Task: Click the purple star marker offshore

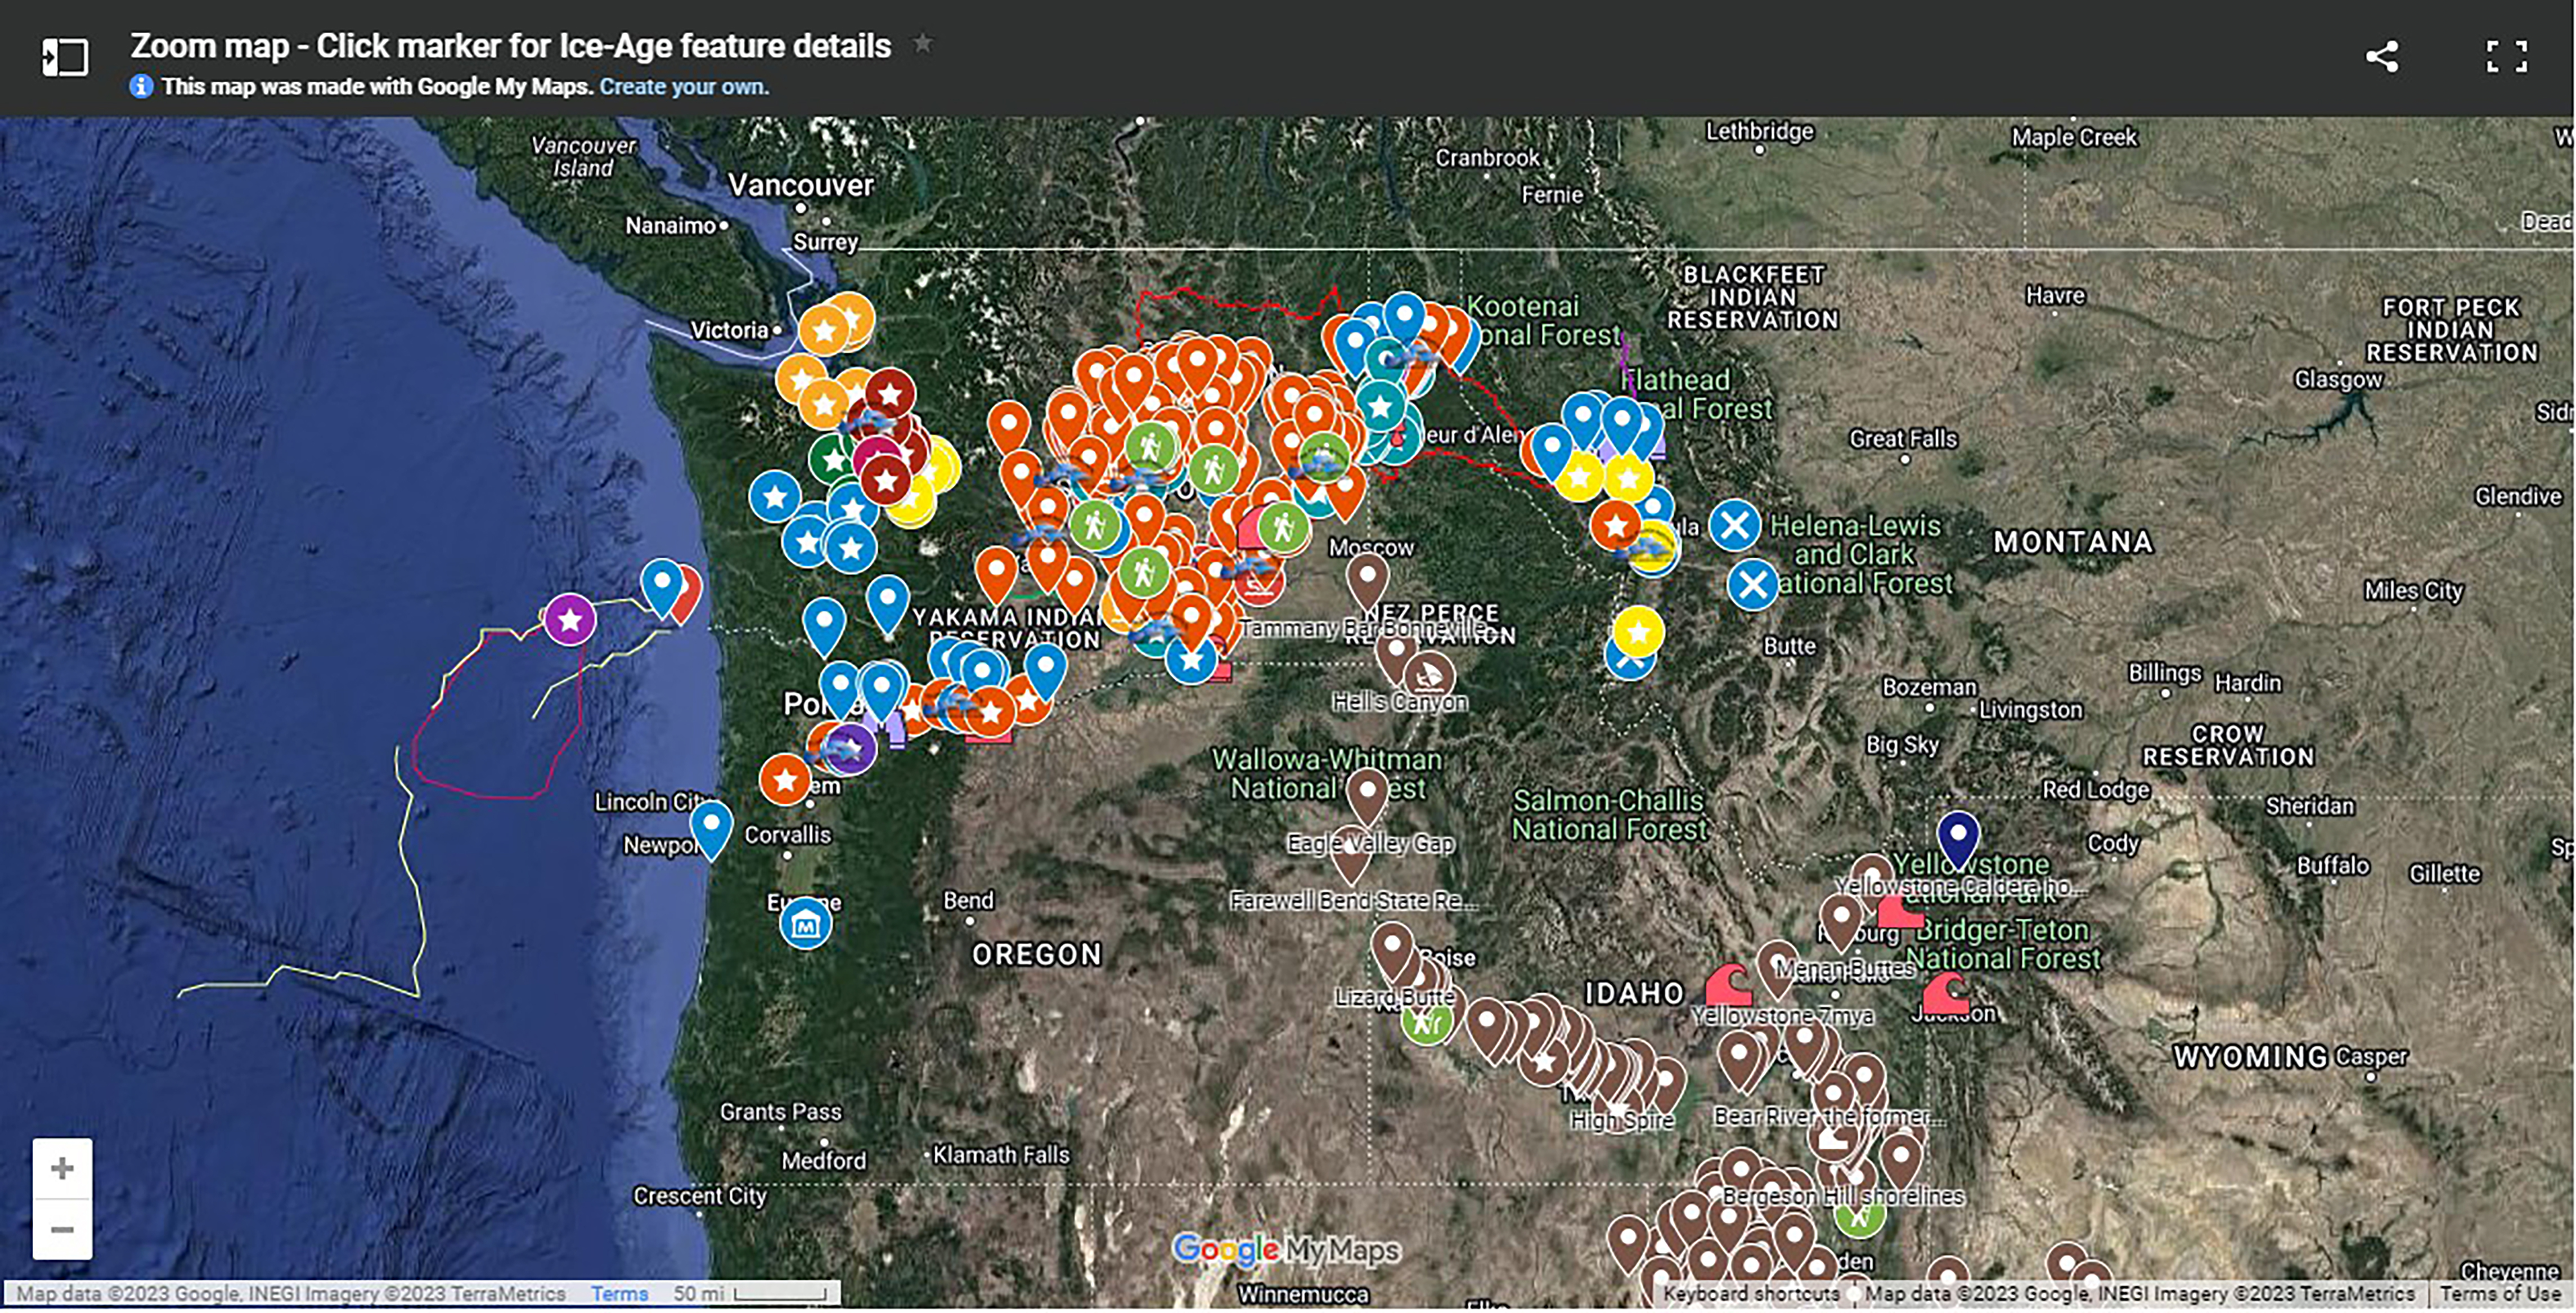Action: click(x=570, y=620)
